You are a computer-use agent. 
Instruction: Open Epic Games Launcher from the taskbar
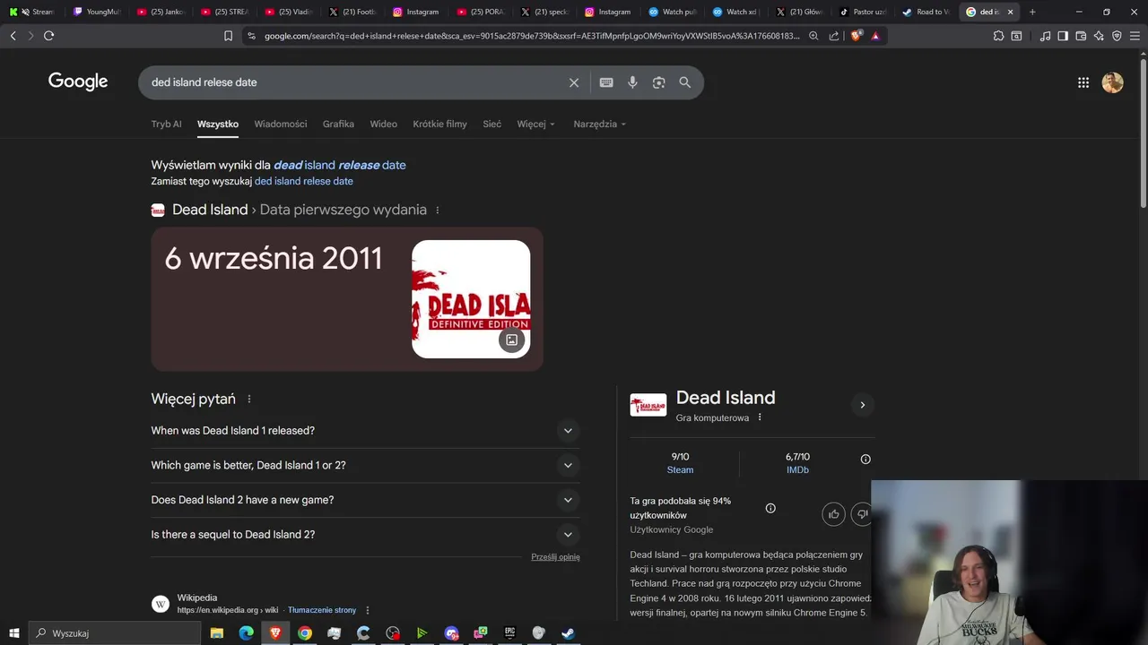pyautogui.click(x=509, y=633)
